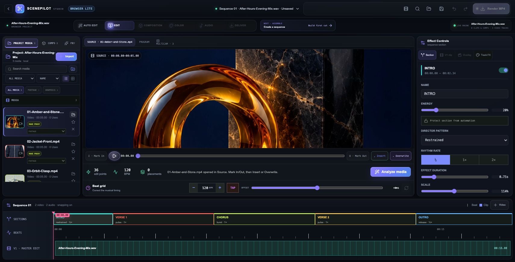This screenshot has width=515, height=262.
Task: Click the undo arrow icon
Action: click(x=454, y=9)
